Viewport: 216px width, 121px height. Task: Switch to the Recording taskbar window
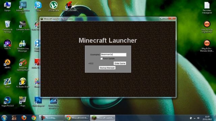(51, 118)
